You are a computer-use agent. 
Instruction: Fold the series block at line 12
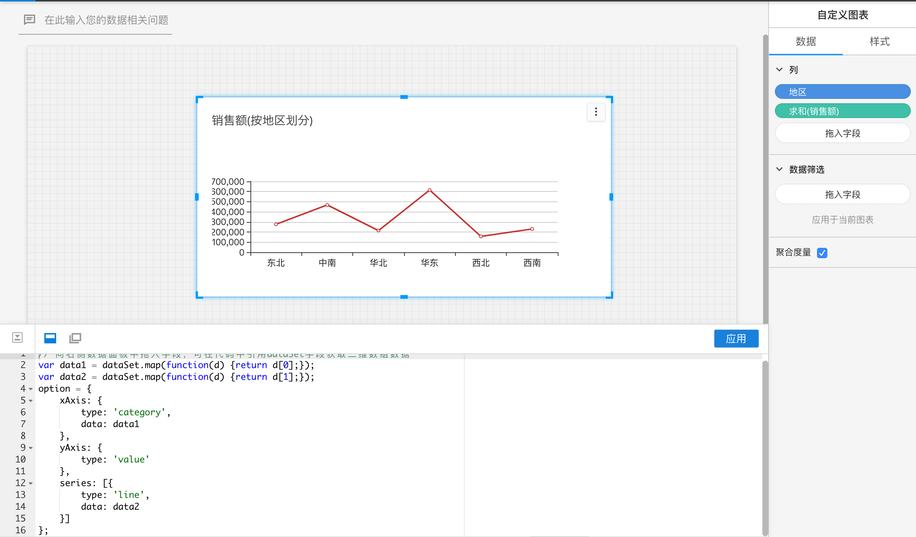click(31, 483)
